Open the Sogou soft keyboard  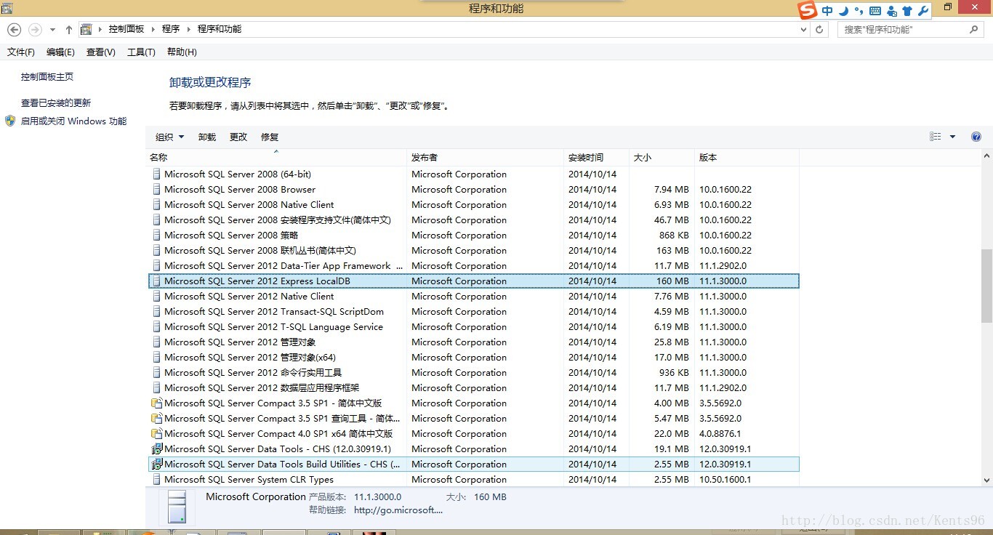click(x=875, y=11)
